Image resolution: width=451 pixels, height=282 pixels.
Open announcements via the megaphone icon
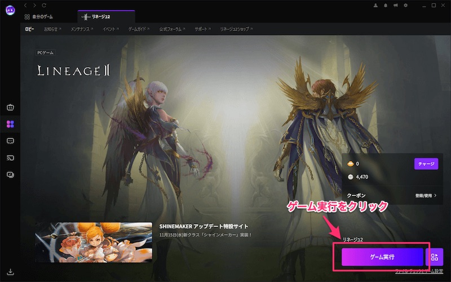coord(396,5)
